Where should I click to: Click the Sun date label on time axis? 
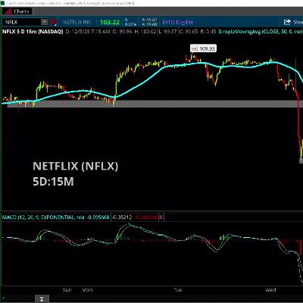[x=67, y=290]
